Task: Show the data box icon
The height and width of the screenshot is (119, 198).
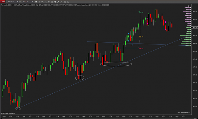Action: (x=52, y=2)
